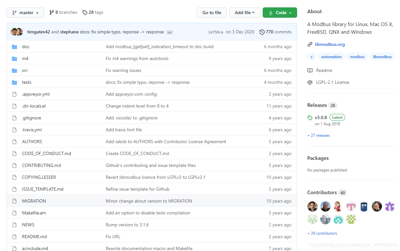
Task: Select the automation topic tag
Action: (331, 57)
